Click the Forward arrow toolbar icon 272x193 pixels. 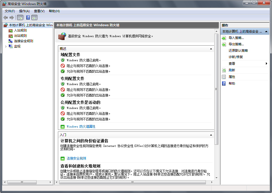point(12,17)
